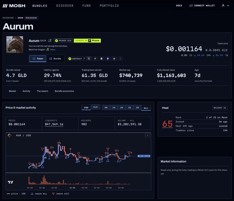Copy the contract address icon

tap(89, 59)
